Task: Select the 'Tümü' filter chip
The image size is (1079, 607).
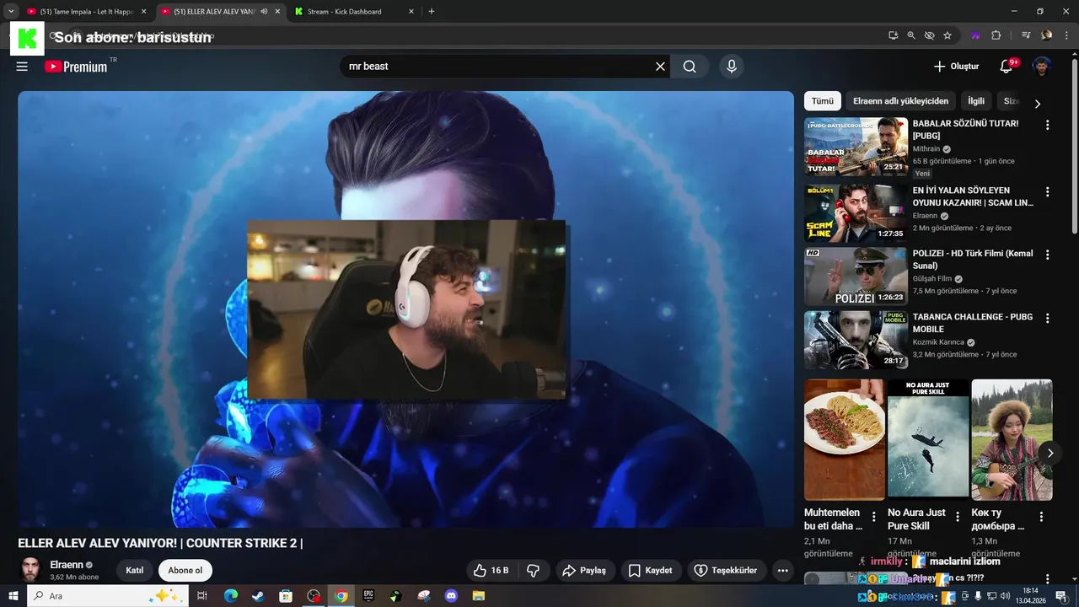Action: [x=822, y=101]
